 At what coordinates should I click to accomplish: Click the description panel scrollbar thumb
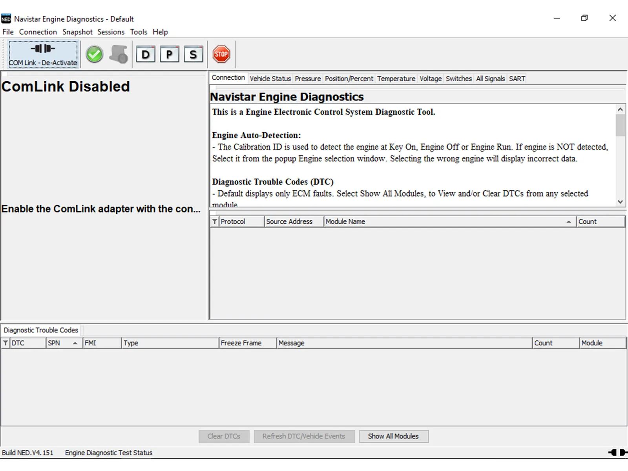point(620,125)
